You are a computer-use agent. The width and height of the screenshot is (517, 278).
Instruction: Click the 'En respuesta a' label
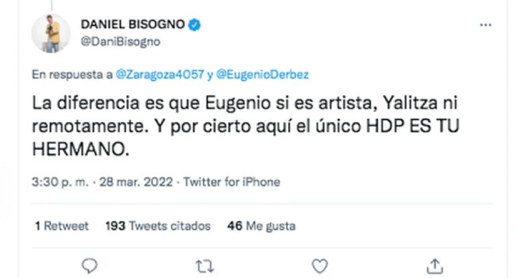point(72,75)
